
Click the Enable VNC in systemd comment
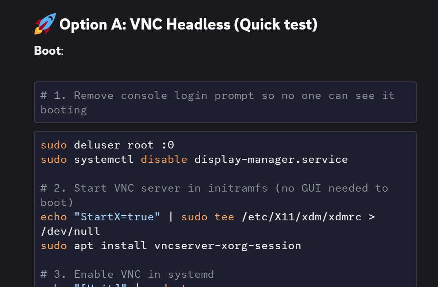point(127,274)
